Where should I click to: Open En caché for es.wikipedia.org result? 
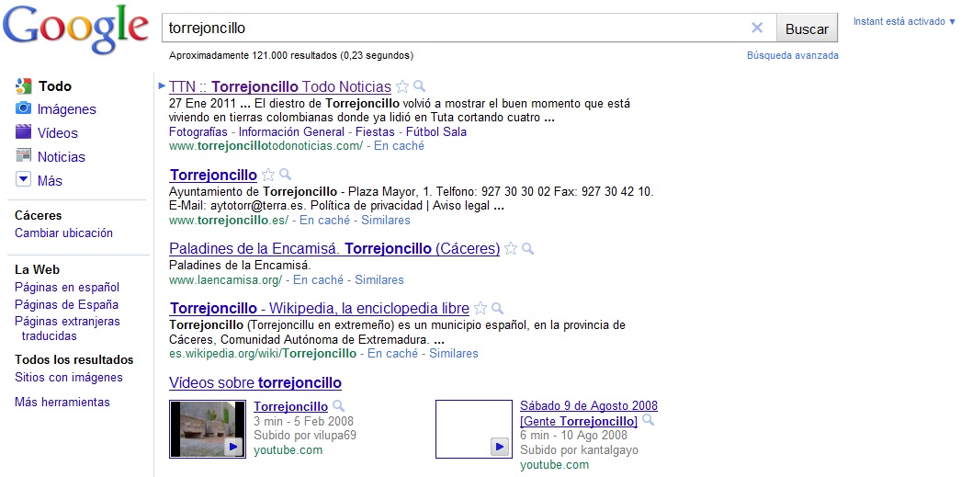(x=393, y=354)
